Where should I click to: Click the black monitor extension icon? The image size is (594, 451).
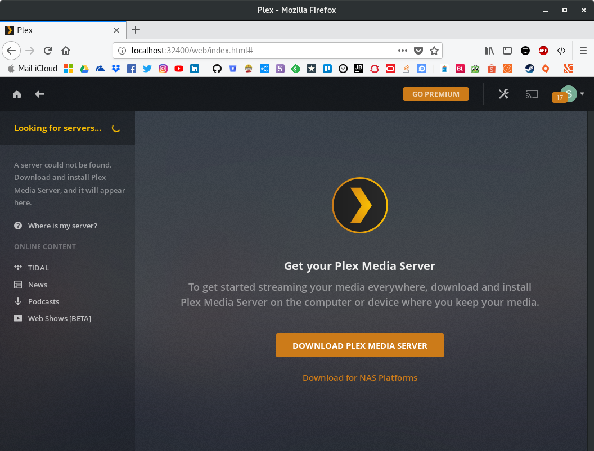tap(525, 51)
